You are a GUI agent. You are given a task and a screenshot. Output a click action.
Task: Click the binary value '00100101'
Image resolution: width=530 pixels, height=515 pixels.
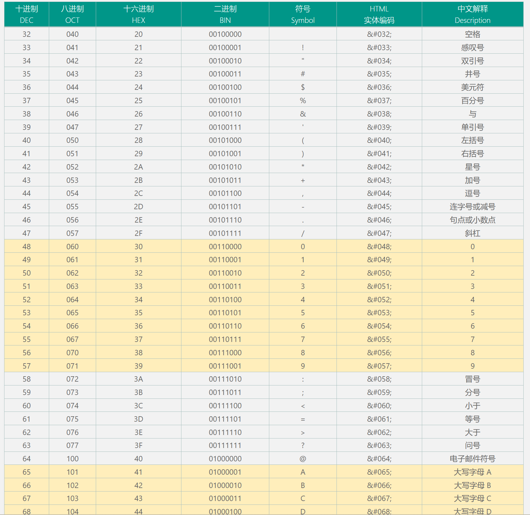point(225,100)
